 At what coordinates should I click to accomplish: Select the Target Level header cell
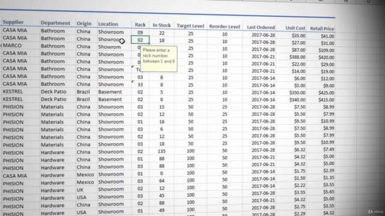point(191,26)
